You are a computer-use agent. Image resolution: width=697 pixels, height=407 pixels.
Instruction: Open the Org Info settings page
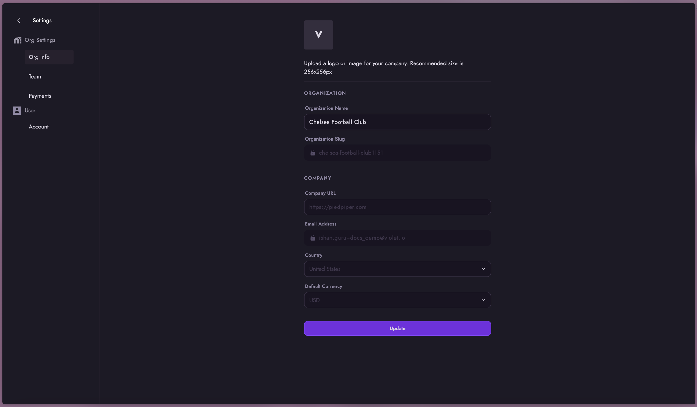coord(39,57)
